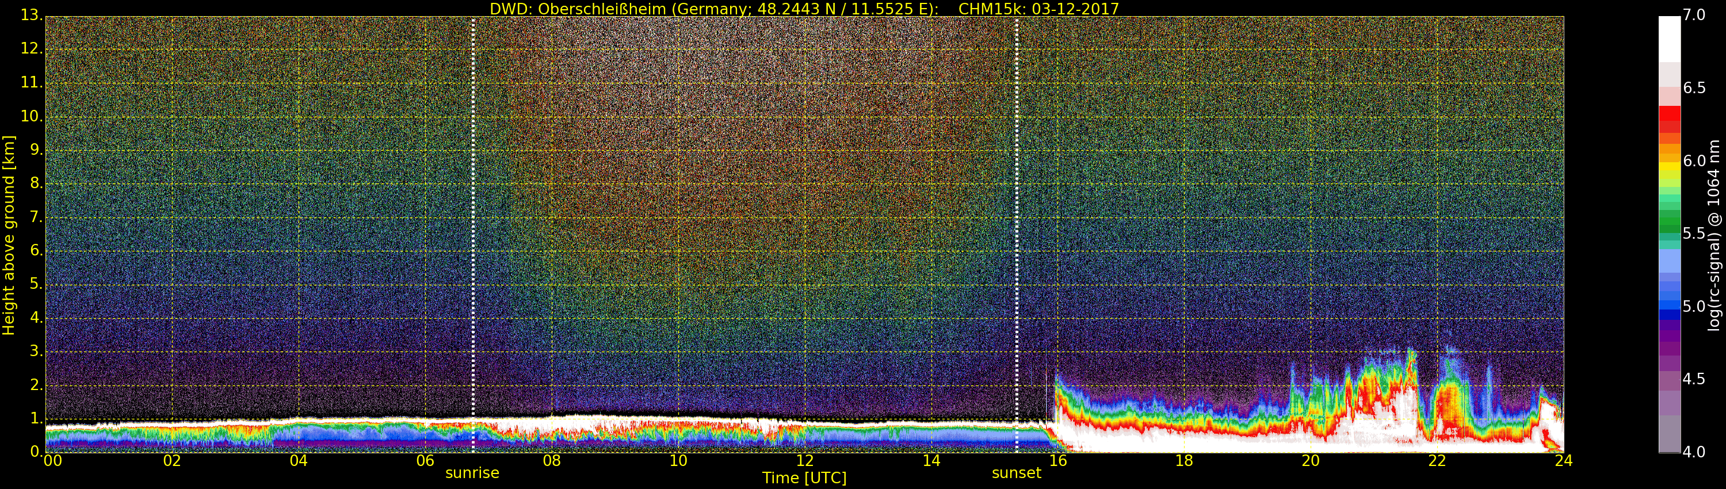This screenshot has height=489, width=1726.
Task: Click the 7.0 value on the colorbar
Action: coord(1694,15)
